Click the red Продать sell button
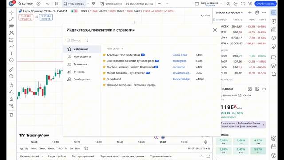Screen dimensions: 284x160 26,17
